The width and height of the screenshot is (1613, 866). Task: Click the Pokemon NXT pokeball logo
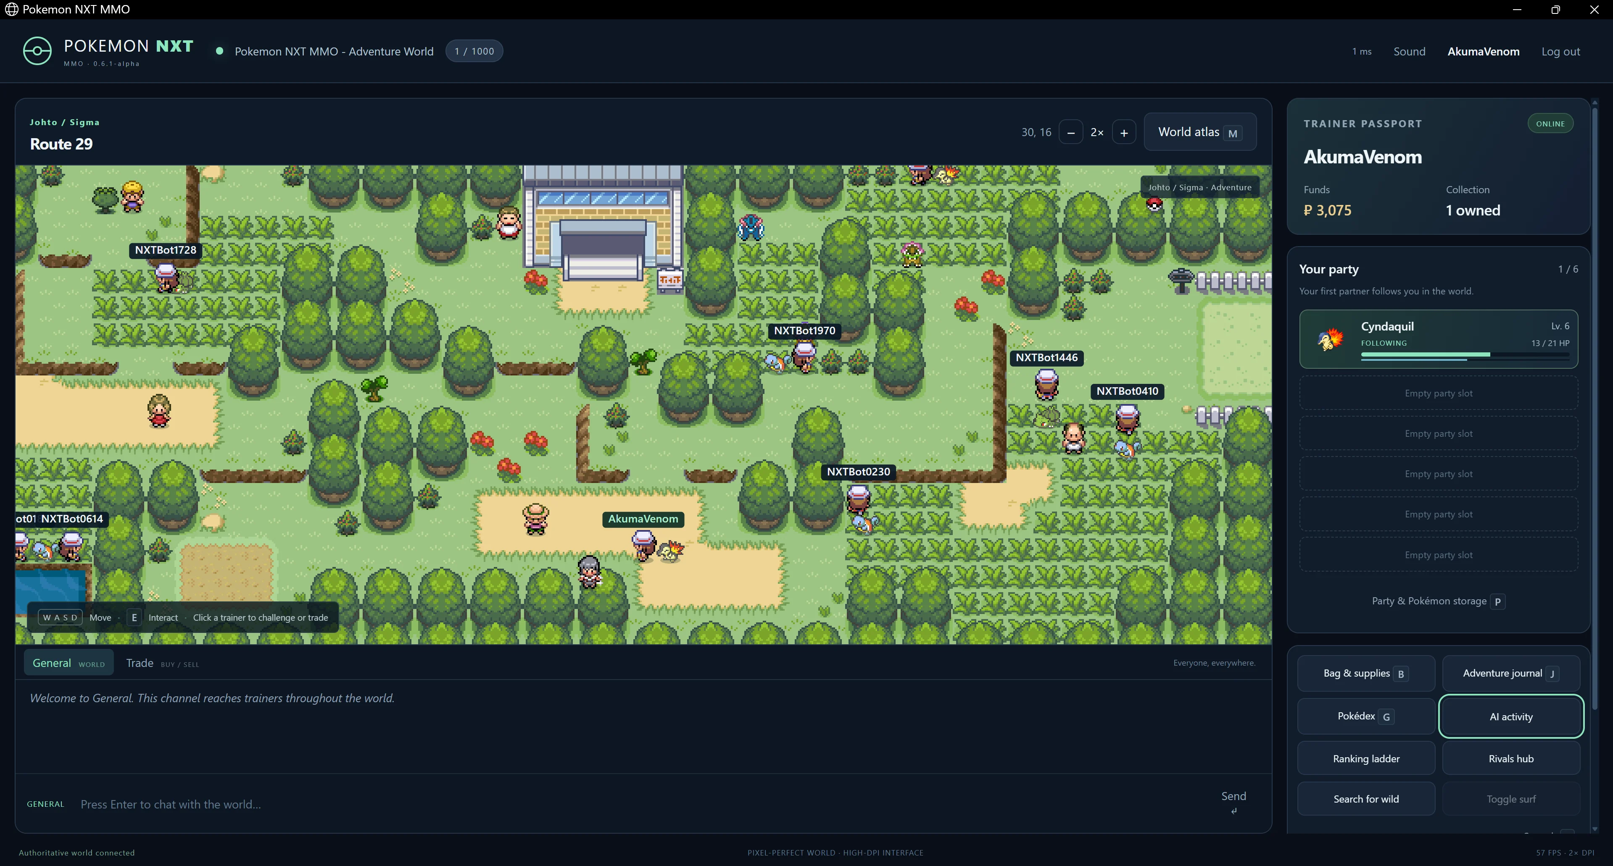coord(37,51)
